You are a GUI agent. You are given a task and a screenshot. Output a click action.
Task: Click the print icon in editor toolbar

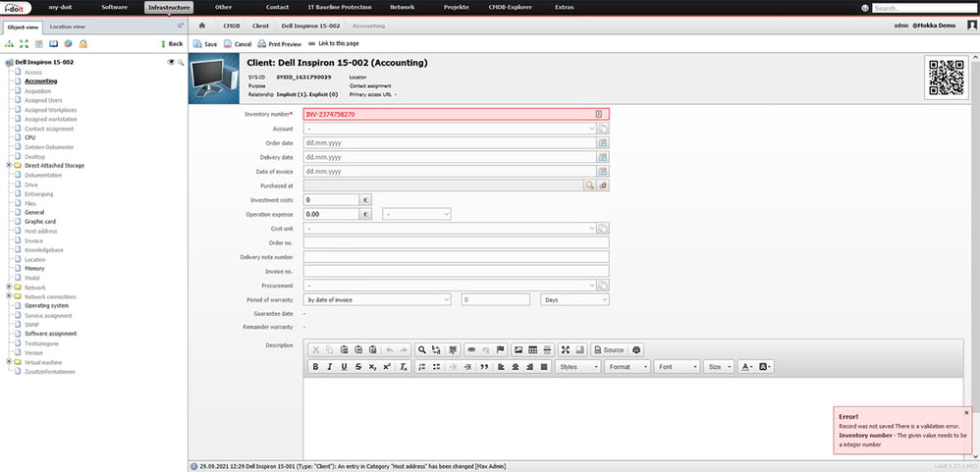pyautogui.click(x=636, y=349)
